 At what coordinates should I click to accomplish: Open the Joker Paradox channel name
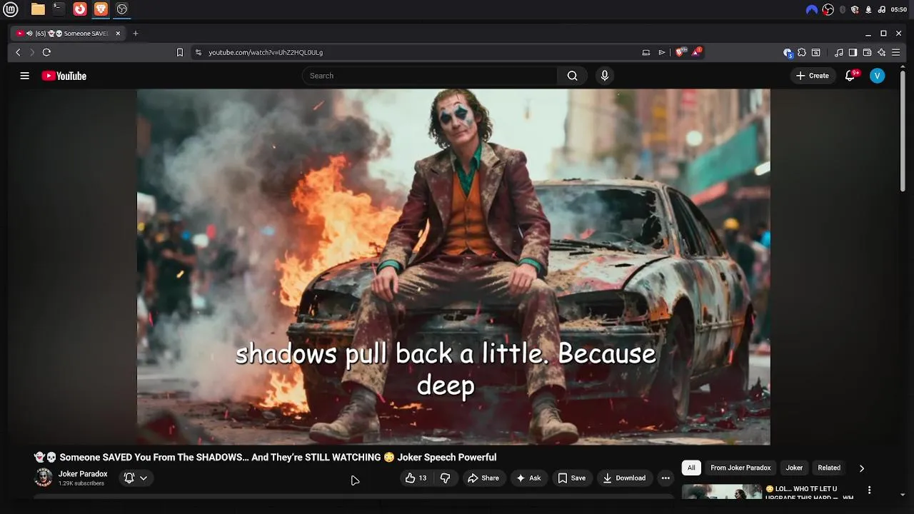tap(83, 474)
